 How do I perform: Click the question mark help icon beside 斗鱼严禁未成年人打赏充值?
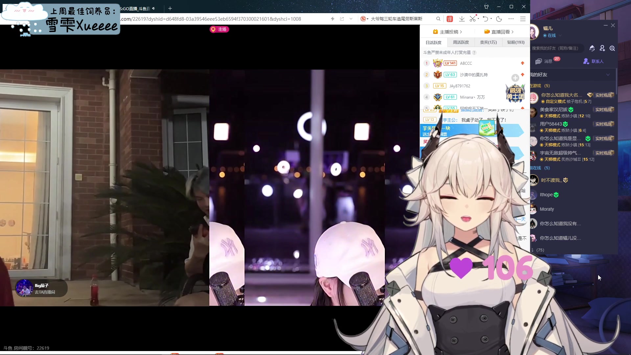(474, 53)
